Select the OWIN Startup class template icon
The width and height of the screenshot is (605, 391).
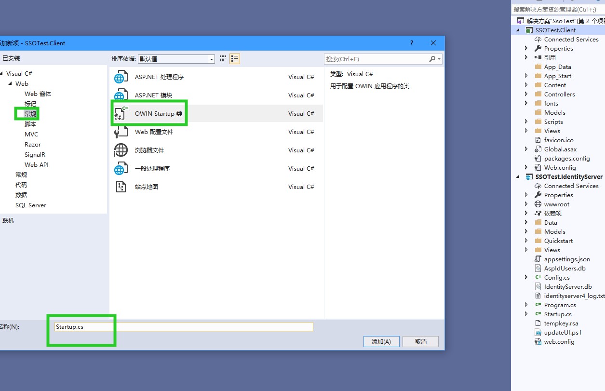(x=121, y=114)
